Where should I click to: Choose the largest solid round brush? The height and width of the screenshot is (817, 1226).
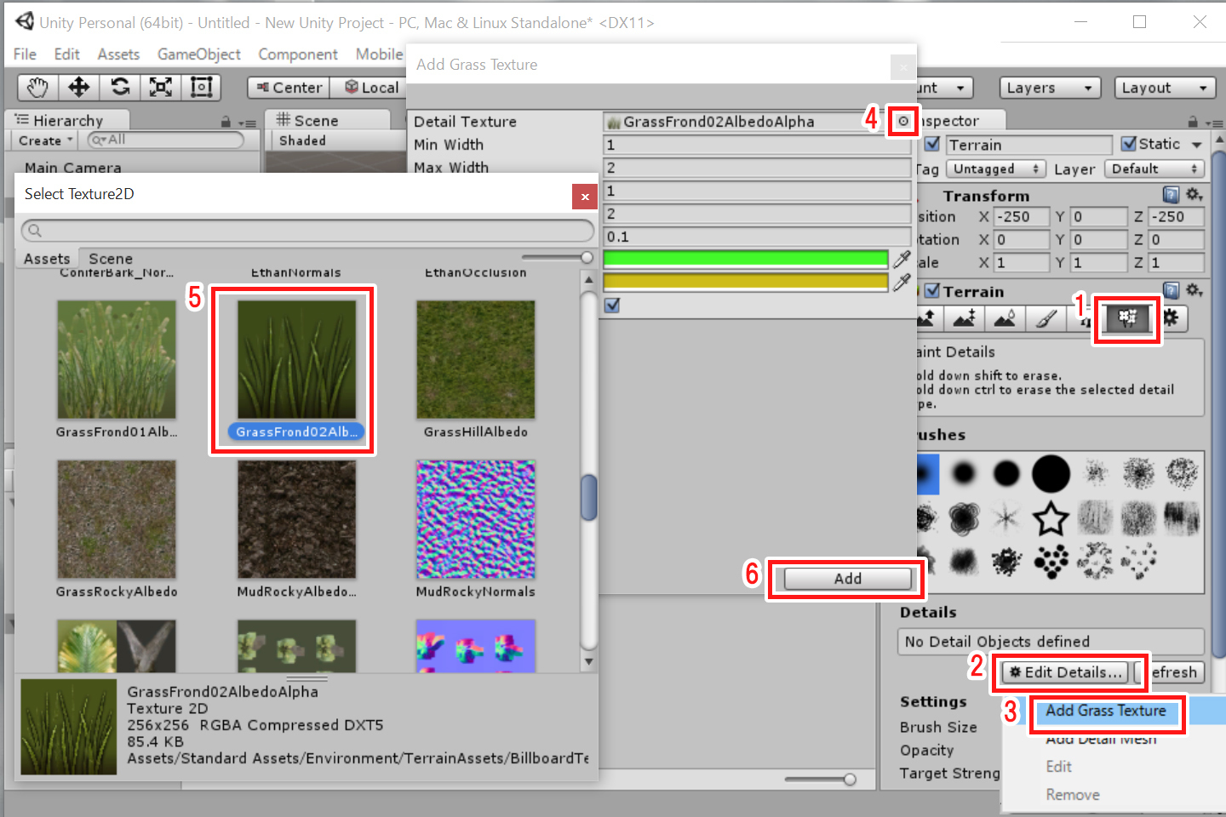(1051, 473)
